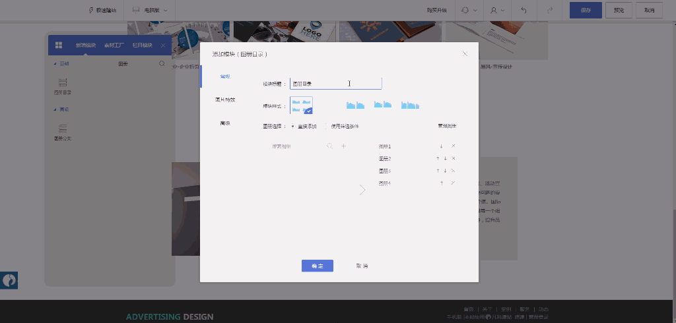Close the 添加模块 dialog
676x323 pixels.
pos(465,54)
